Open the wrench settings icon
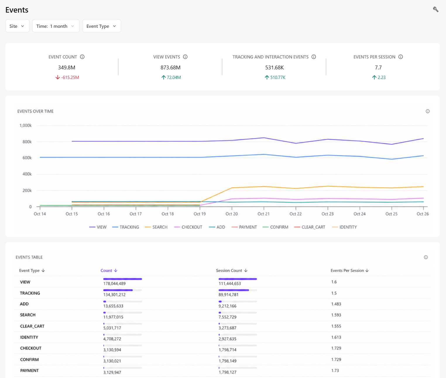The height and width of the screenshot is (378, 446). [x=435, y=10]
